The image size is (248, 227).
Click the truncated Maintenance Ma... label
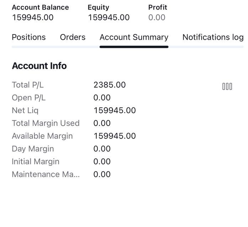click(x=46, y=175)
